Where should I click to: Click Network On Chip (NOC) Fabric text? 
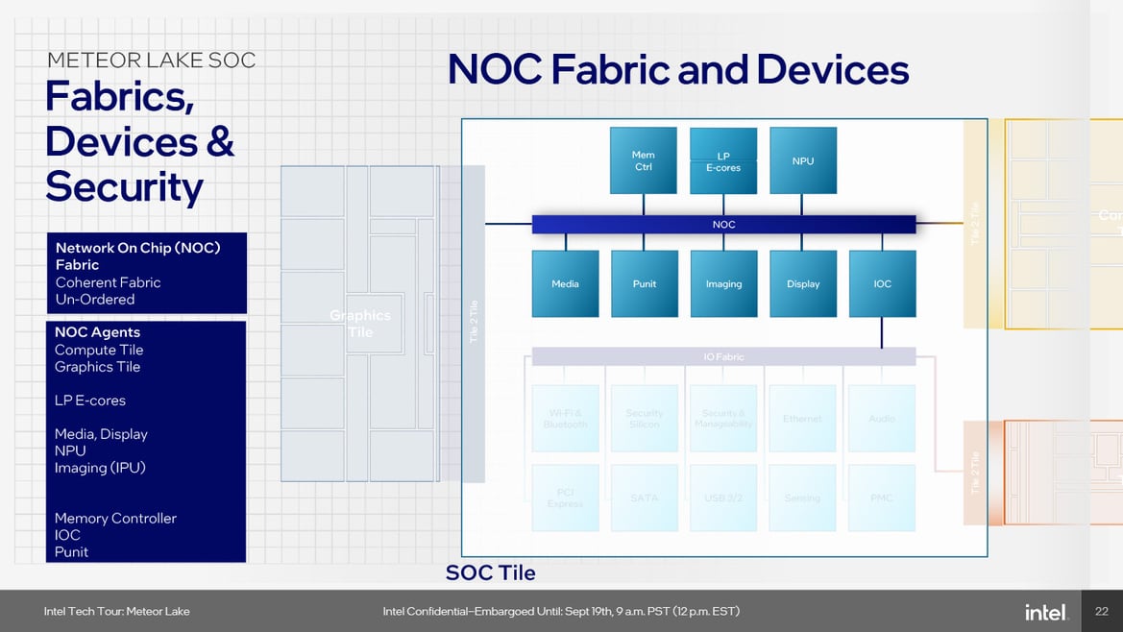(x=138, y=256)
